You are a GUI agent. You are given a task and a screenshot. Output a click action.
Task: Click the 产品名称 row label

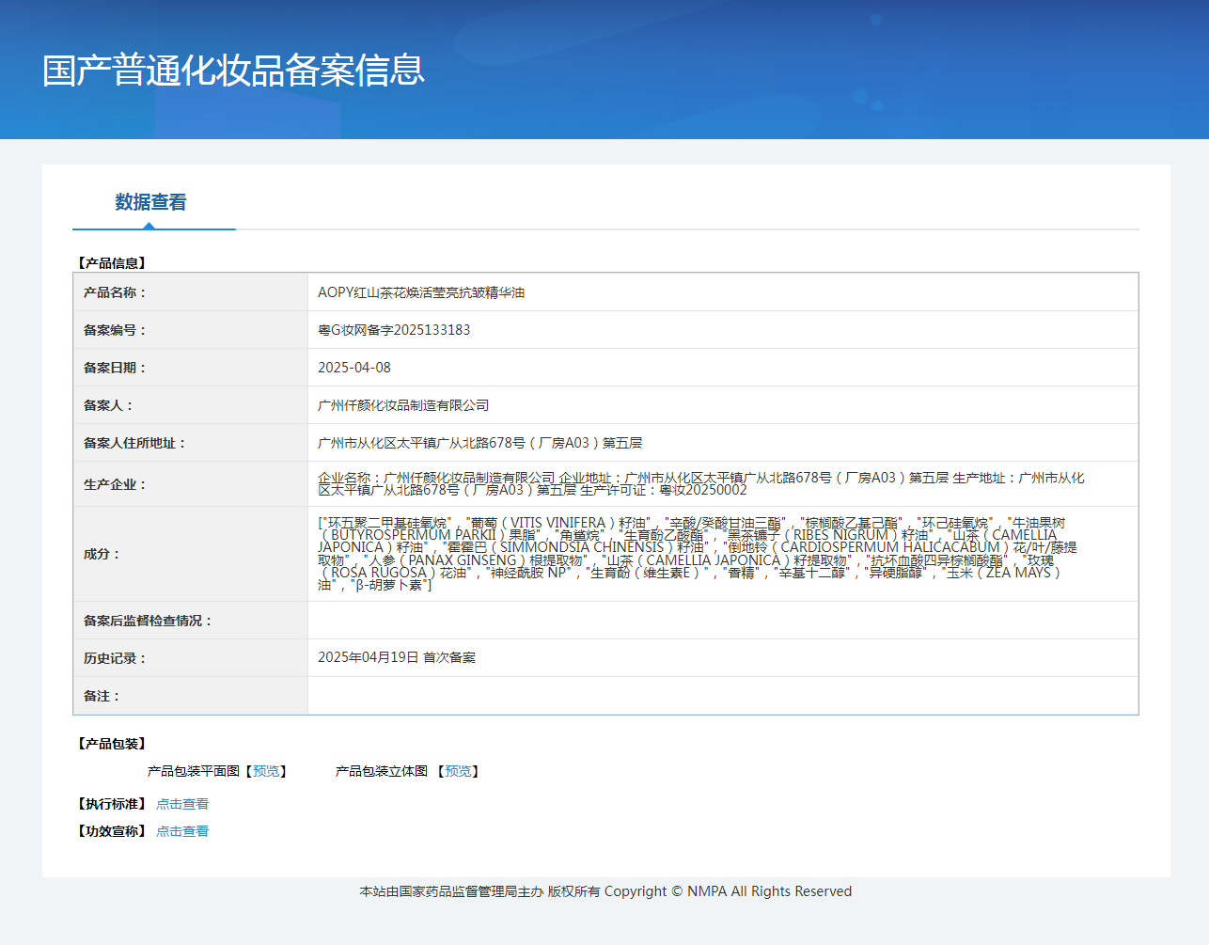tap(115, 292)
